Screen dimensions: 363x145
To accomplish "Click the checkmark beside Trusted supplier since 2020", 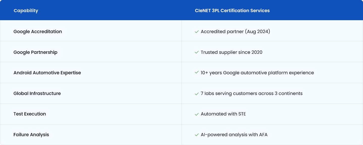I will 197,52.
